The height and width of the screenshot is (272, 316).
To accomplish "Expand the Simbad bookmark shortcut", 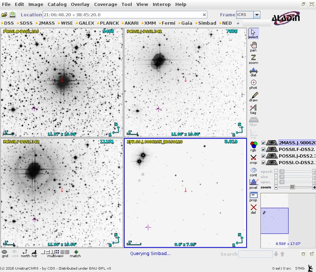I will 206,23.
